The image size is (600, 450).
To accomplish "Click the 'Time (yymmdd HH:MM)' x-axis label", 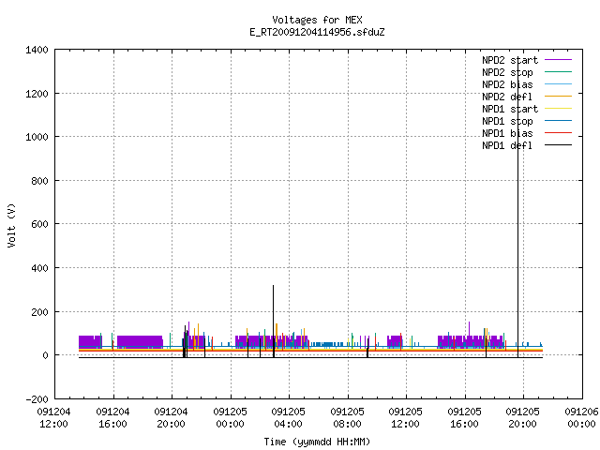I will [x=317, y=442].
